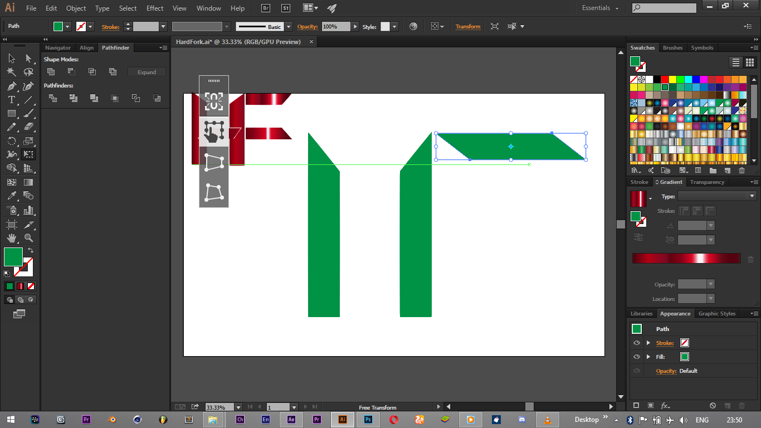Activate the Hand tool

pyautogui.click(x=12, y=238)
